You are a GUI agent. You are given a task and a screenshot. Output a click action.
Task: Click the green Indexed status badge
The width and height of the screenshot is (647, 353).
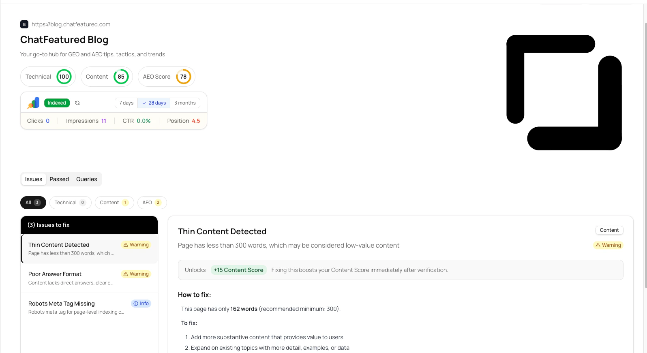[57, 103]
